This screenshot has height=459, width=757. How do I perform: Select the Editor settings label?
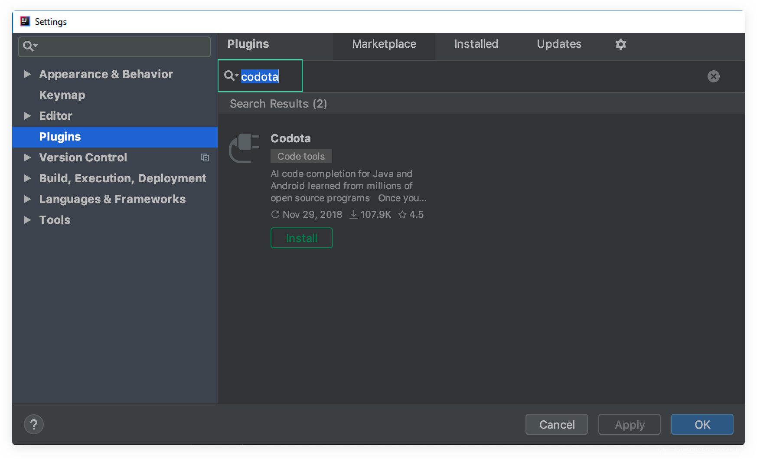coord(55,116)
